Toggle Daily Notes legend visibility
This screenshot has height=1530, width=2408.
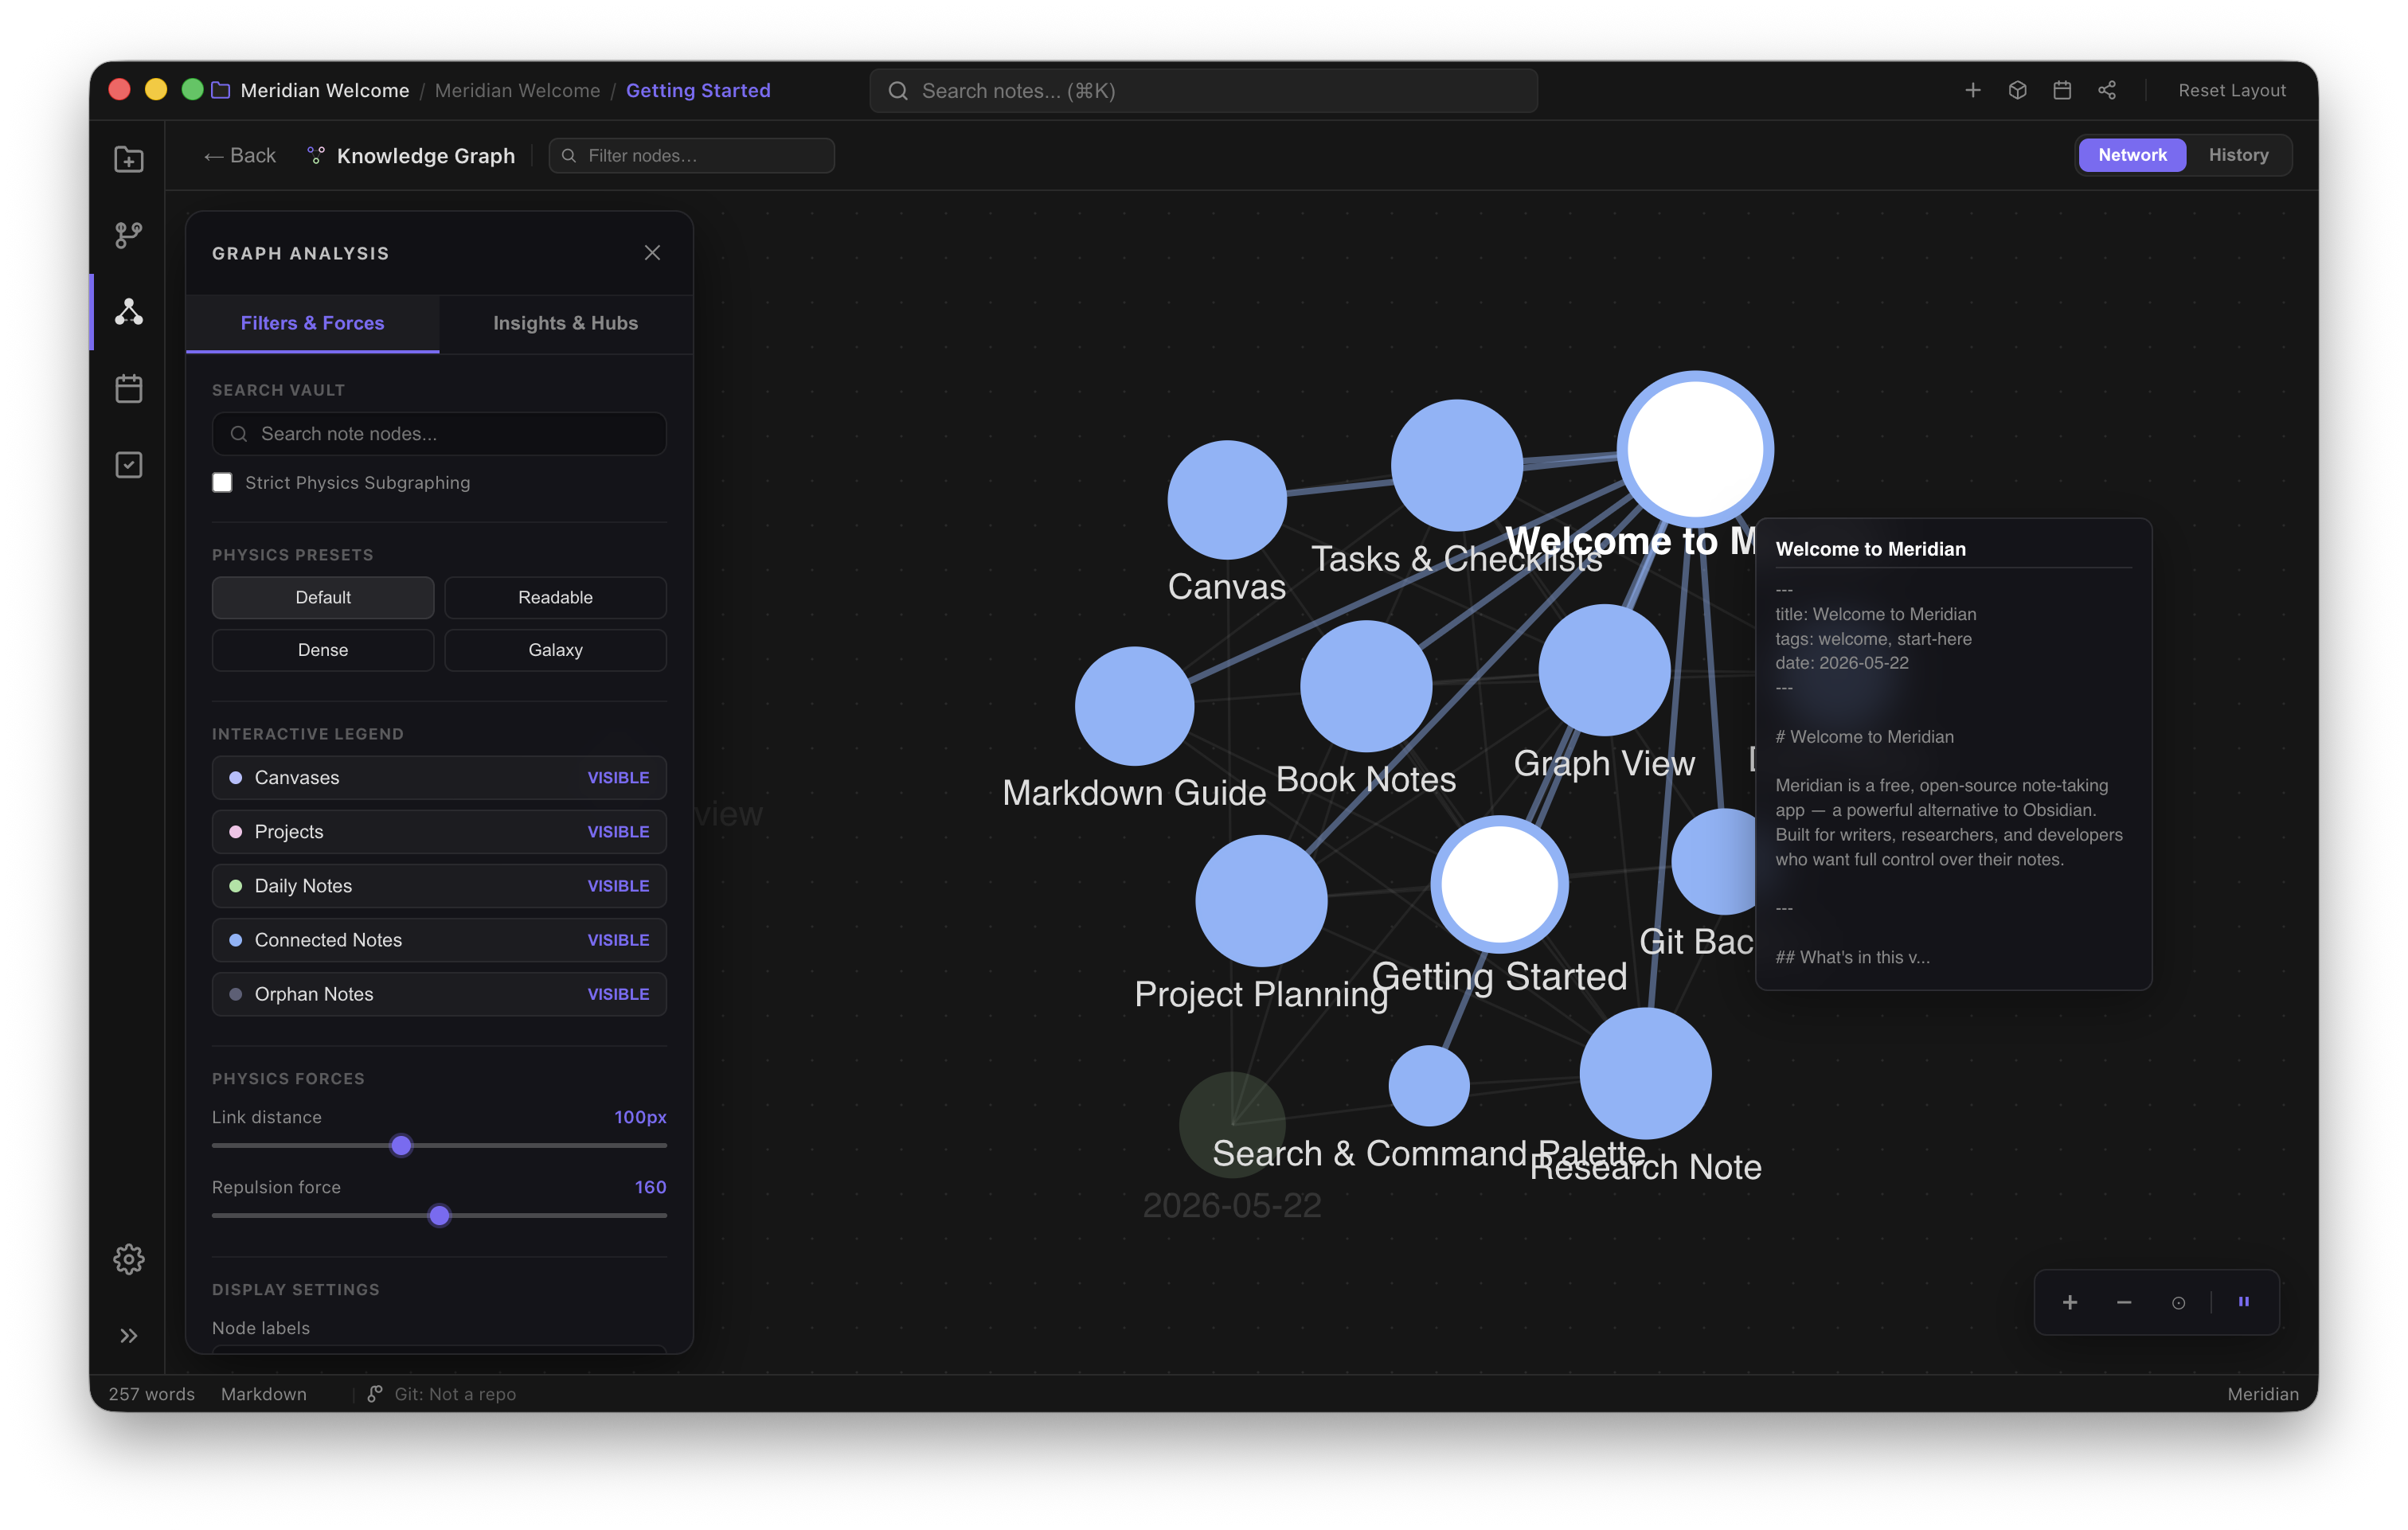tap(439, 886)
